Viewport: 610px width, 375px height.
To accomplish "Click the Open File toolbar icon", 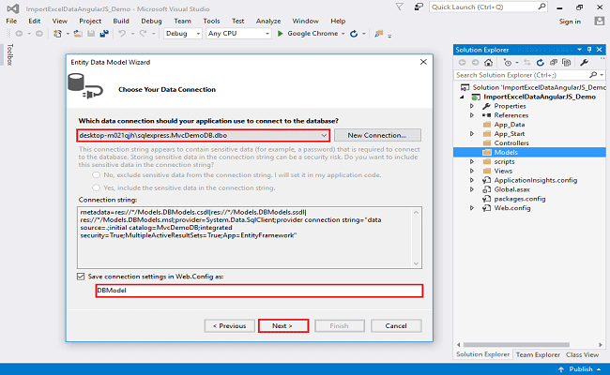I will coord(78,34).
